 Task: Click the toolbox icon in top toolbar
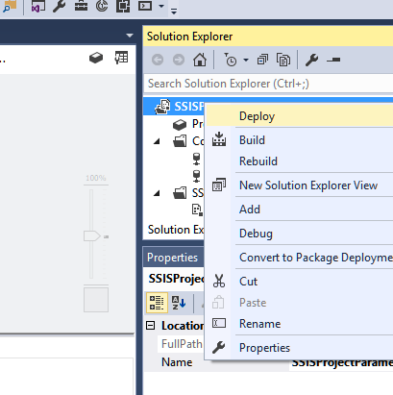[x=81, y=6]
